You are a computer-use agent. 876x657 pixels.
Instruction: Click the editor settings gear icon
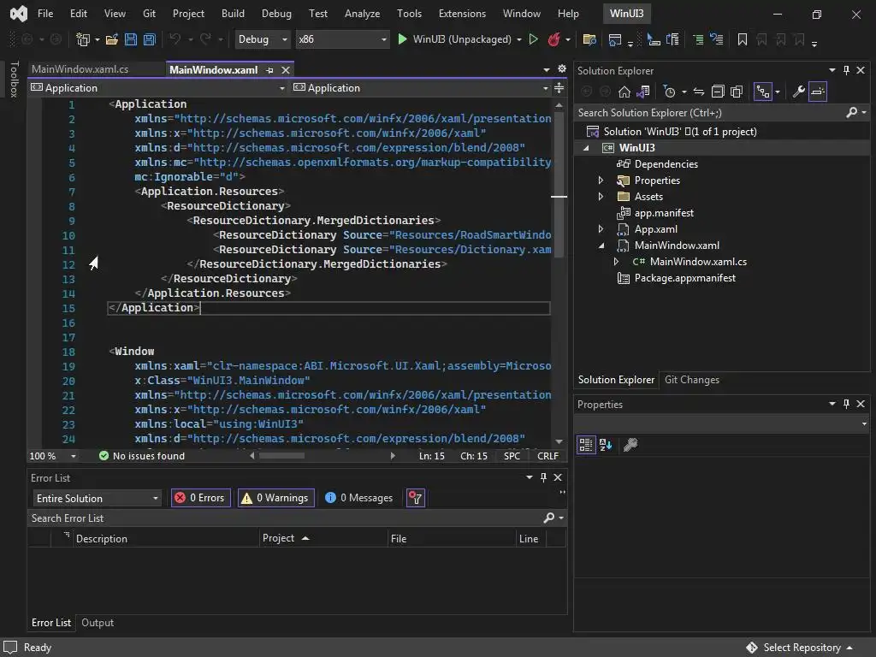click(561, 68)
